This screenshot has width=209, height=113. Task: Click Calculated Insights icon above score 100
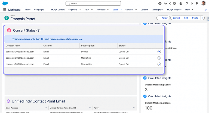(x=145, y=96)
